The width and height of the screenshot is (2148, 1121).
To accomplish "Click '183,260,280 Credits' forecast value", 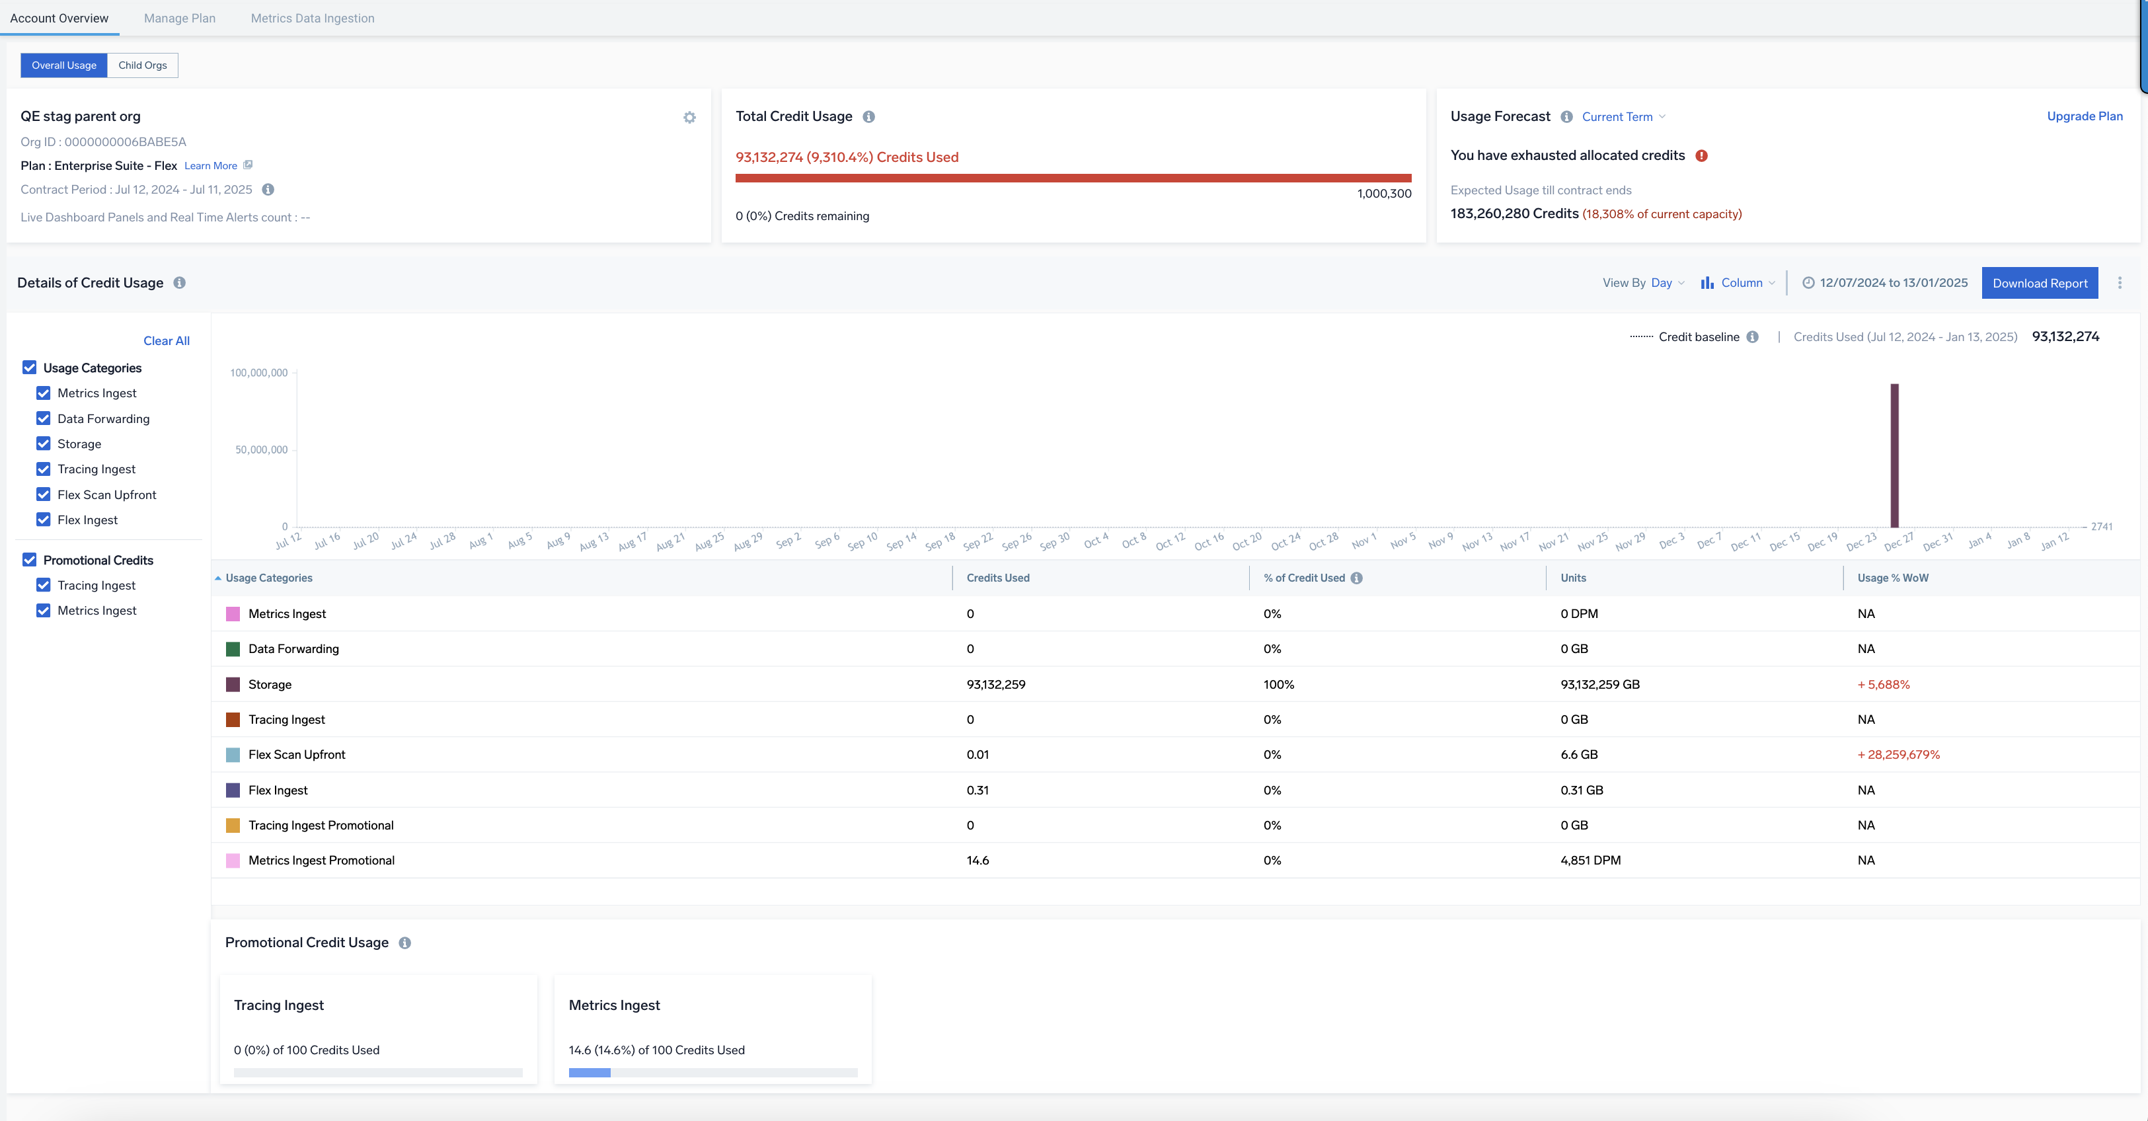I will point(1514,213).
